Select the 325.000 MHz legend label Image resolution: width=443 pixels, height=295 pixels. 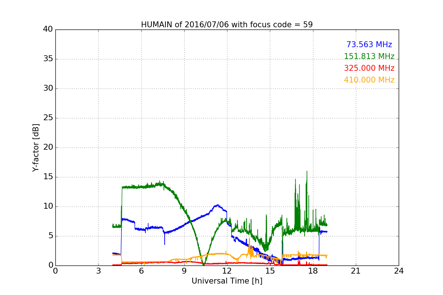[x=369, y=68]
